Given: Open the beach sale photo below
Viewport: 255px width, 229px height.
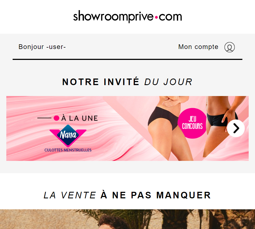Looking at the screenshot, I should [127, 219].
